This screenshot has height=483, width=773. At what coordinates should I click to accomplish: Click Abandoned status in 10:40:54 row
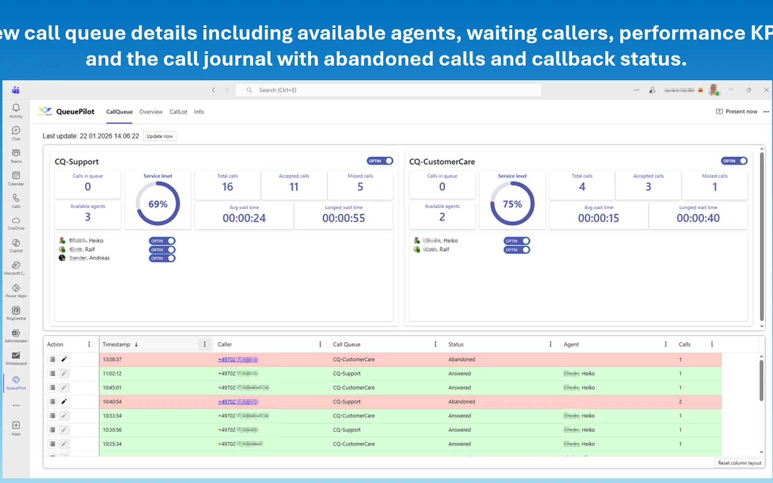pos(461,401)
